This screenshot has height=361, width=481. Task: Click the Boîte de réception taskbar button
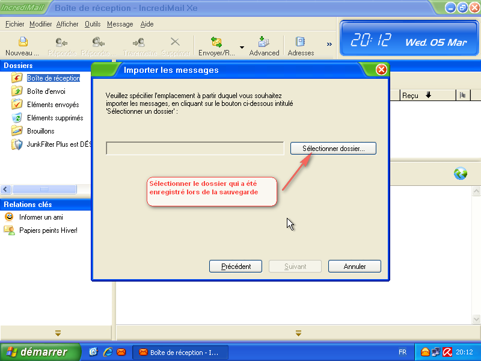180,352
